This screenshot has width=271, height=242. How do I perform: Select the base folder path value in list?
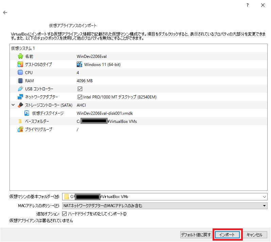107,121
